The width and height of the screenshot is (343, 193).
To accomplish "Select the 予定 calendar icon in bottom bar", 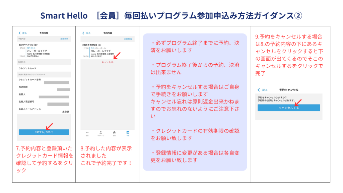I will click(x=128, y=133).
